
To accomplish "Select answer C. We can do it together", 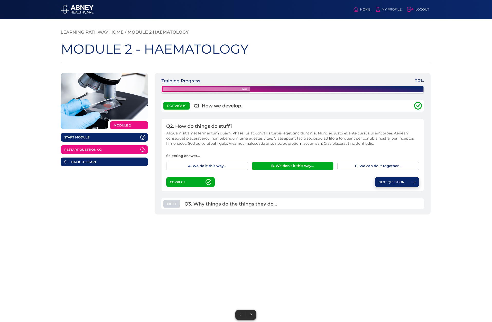I will [x=378, y=166].
